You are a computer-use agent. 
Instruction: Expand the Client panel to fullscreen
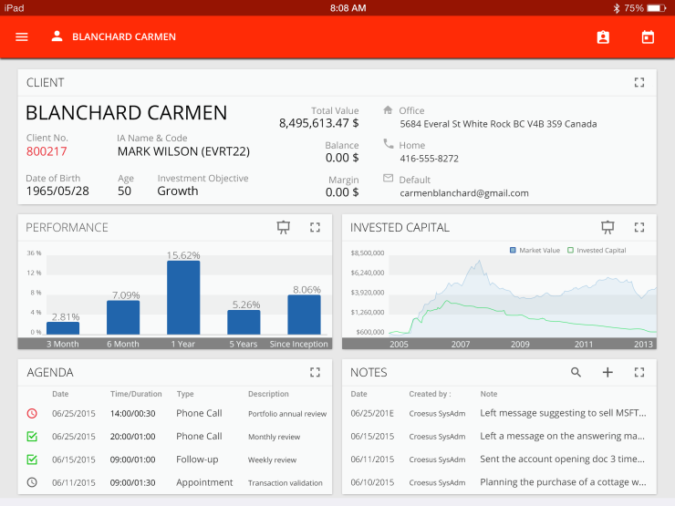click(x=639, y=82)
